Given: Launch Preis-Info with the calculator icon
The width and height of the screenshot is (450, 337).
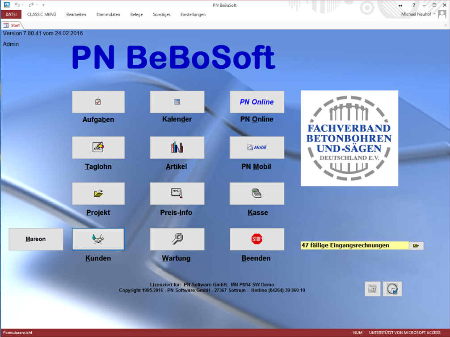Looking at the screenshot, I should [177, 193].
